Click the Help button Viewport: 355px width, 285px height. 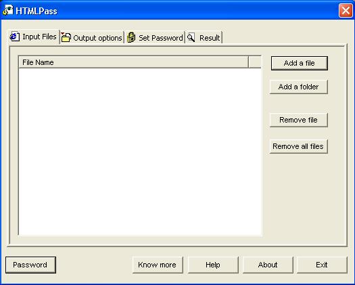pos(213,265)
